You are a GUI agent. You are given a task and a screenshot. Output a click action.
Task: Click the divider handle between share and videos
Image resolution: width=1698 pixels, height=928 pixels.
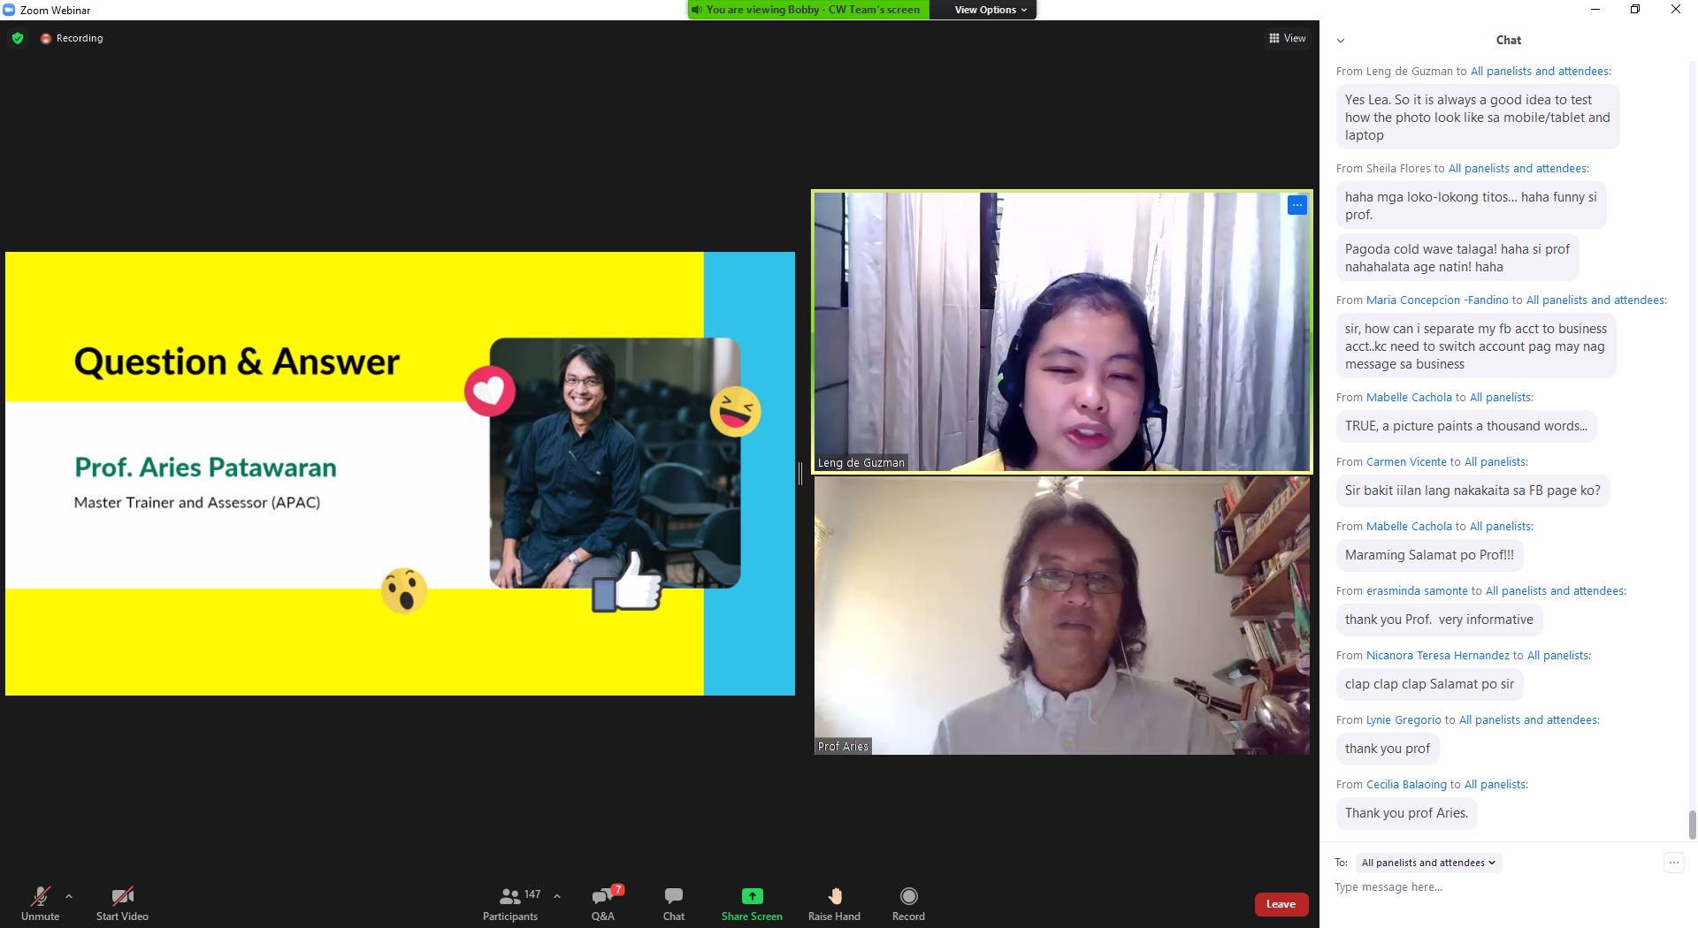[800, 474]
